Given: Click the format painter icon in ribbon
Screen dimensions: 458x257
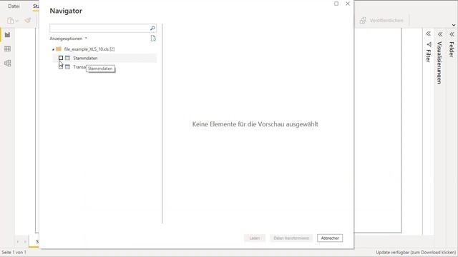Looking at the screenshot, I should pyautogui.click(x=28, y=21).
